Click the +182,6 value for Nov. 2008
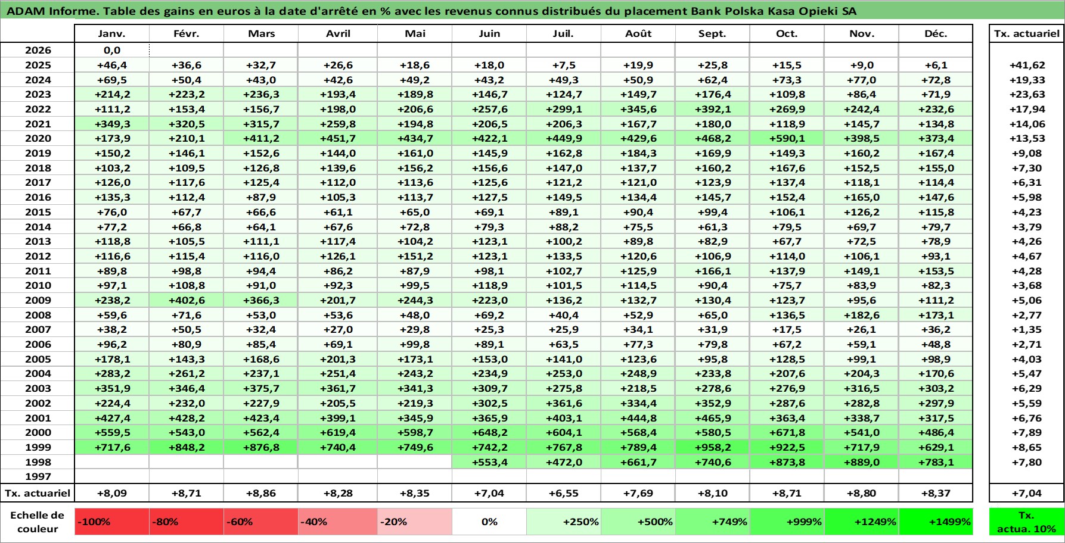The height and width of the screenshot is (543, 1065). tap(862, 315)
